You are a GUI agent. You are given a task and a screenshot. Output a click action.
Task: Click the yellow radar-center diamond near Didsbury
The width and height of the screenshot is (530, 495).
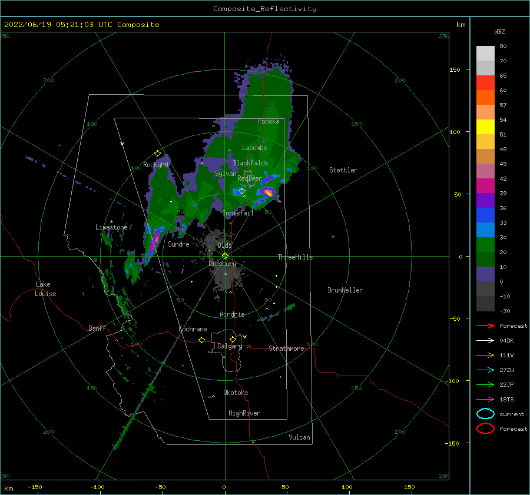coord(225,256)
